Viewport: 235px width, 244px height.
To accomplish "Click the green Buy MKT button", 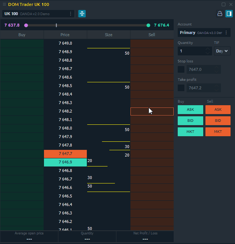I will pos(190,132).
